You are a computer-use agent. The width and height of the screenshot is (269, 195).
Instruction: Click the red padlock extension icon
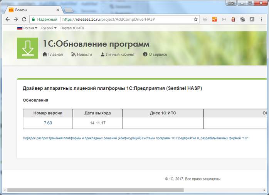tap(233, 19)
